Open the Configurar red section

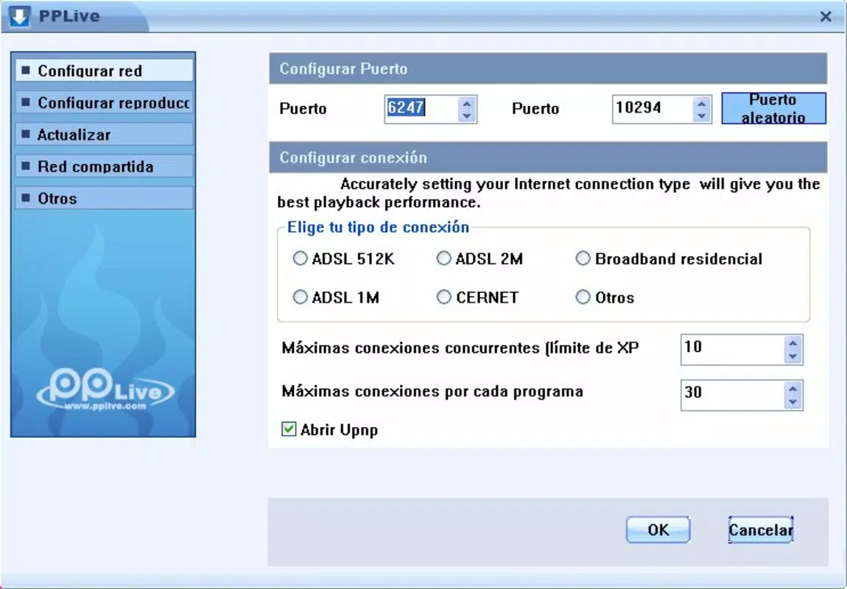click(x=105, y=71)
